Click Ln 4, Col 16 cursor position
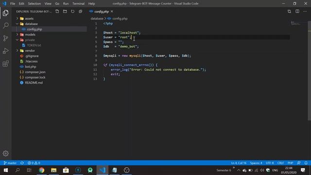Viewport: 311px width, 175px height. pyautogui.click(x=239, y=163)
